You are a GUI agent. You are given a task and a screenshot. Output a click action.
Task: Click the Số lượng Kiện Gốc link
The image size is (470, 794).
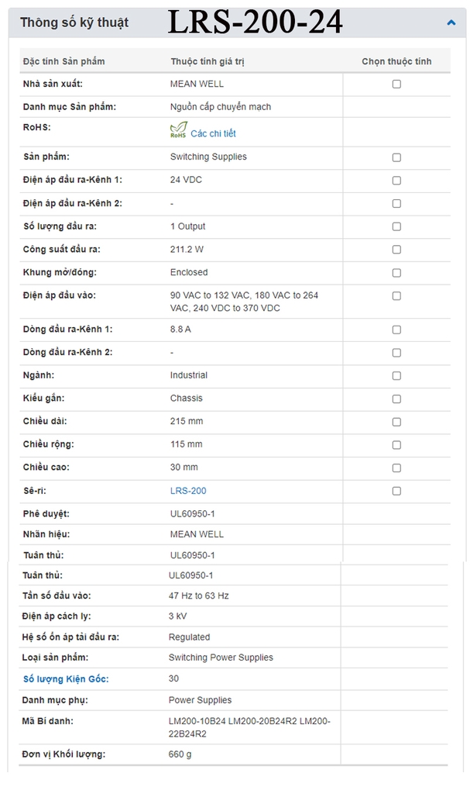tap(65, 678)
